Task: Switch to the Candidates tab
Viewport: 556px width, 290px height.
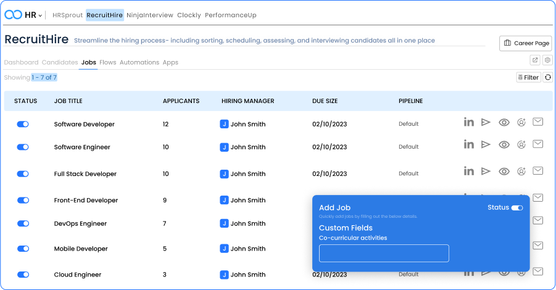Action: pyautogui.click(x=60, y=62)
